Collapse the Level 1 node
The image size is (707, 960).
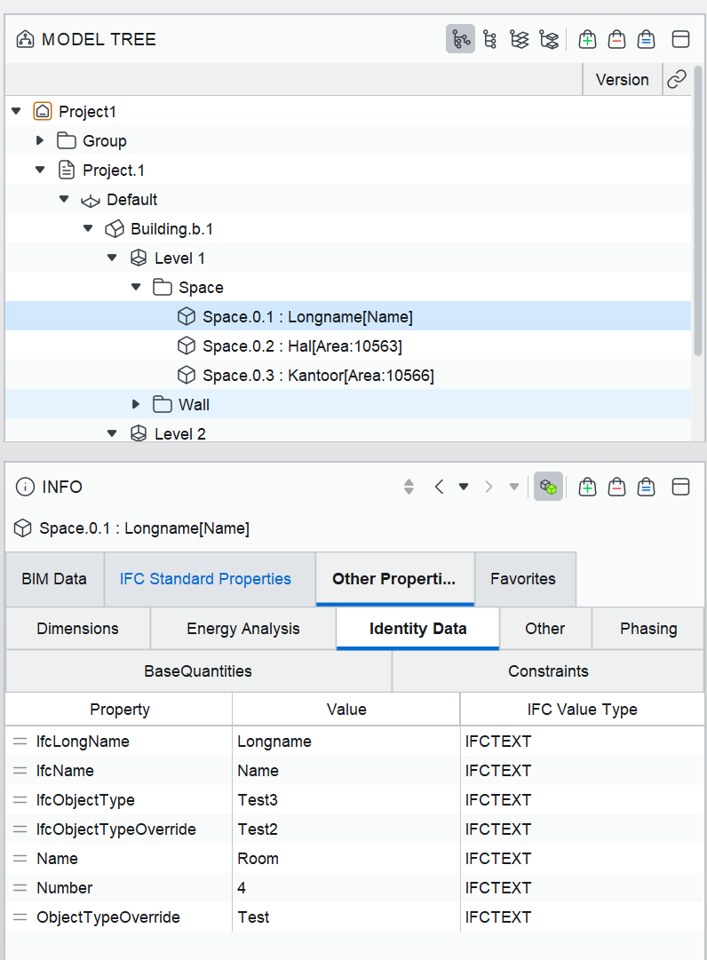(x=112, y=258)
